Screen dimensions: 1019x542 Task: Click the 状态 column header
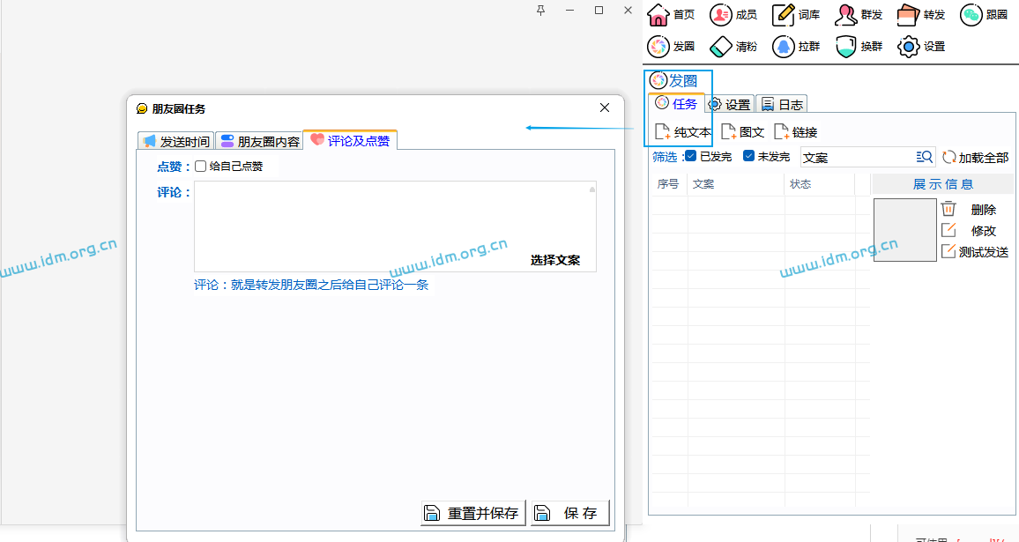coord(820,184)
